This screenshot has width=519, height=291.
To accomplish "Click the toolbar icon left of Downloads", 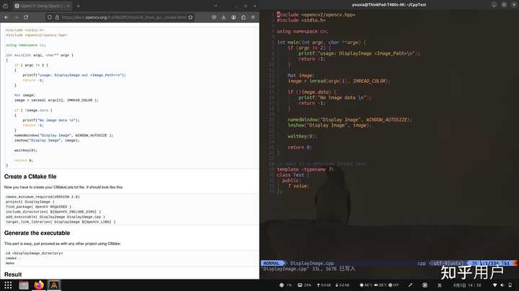I will (214, 17).
